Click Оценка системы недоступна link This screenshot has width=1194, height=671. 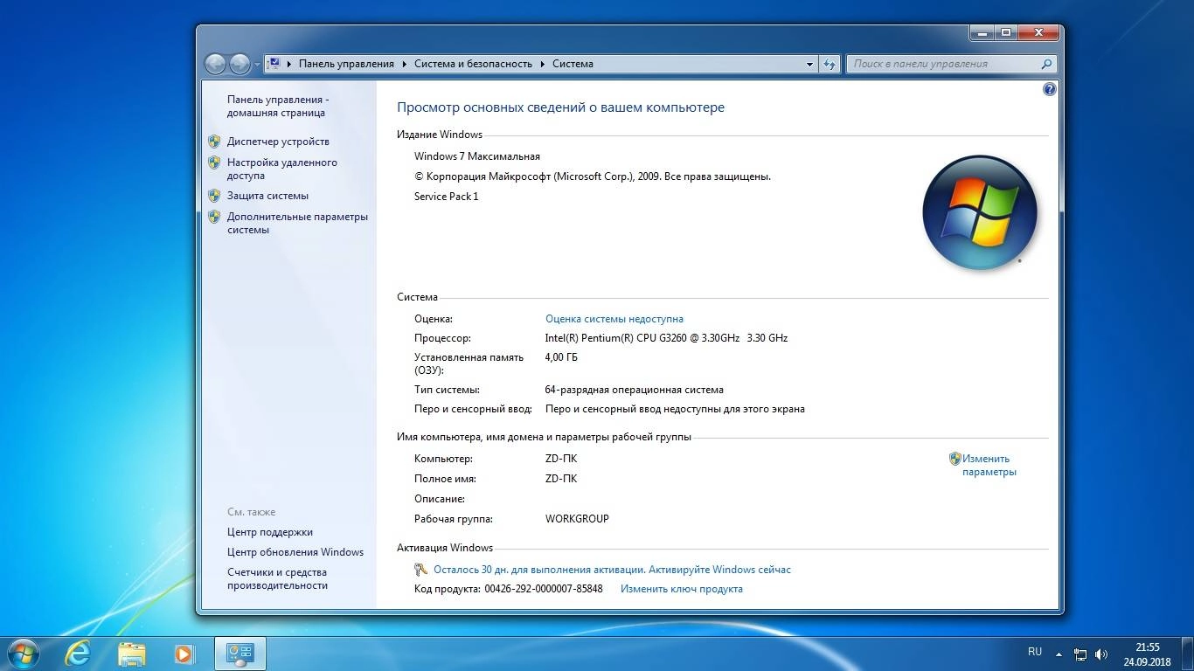pyautogui.click(x=614, y=319)
